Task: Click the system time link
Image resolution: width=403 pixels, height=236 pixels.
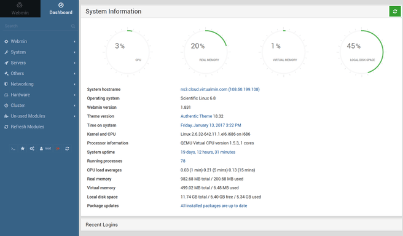Action: tap(211, 125)
